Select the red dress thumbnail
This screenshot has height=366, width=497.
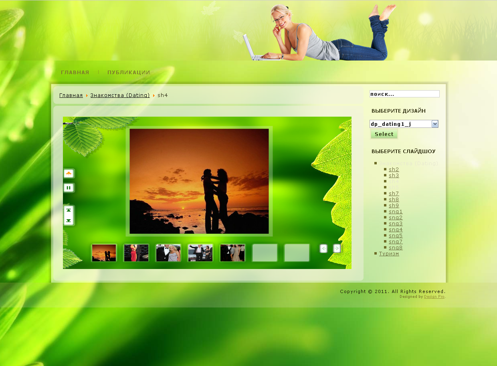point(136,253)
